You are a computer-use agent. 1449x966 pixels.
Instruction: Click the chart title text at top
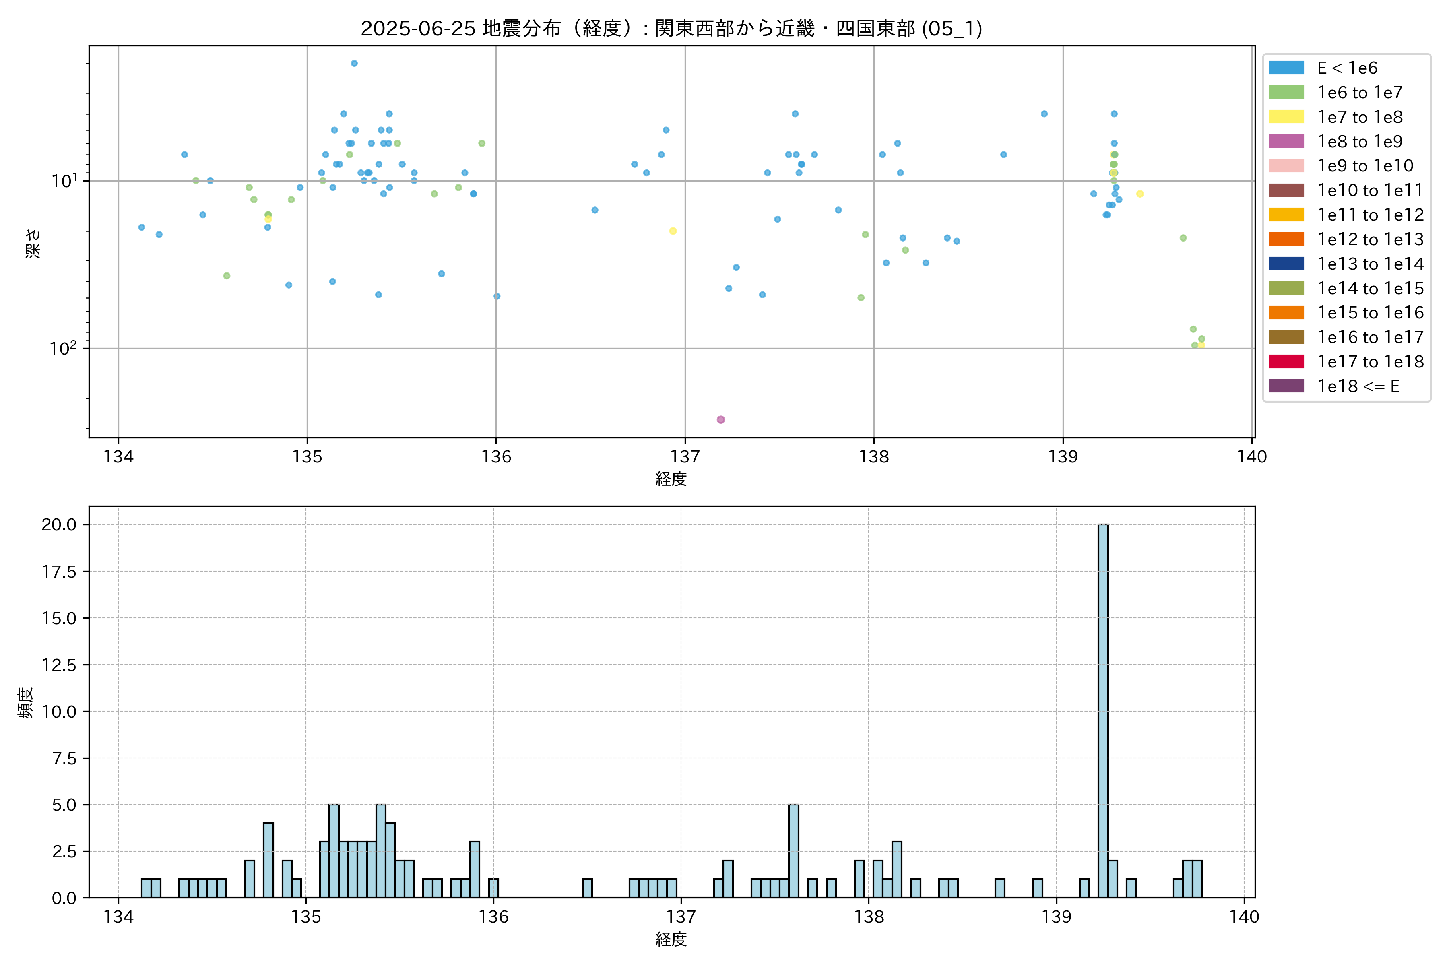(x=671, y=28)
